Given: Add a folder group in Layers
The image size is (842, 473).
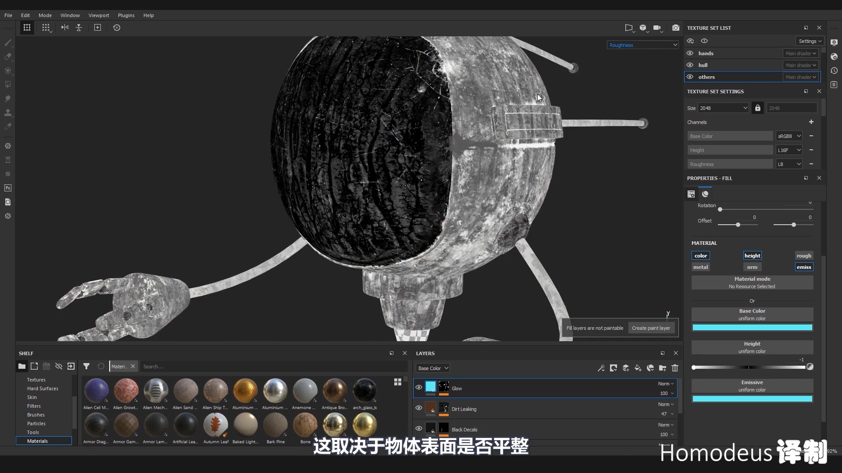Looking at the screenshot, I should coord(663,368).
